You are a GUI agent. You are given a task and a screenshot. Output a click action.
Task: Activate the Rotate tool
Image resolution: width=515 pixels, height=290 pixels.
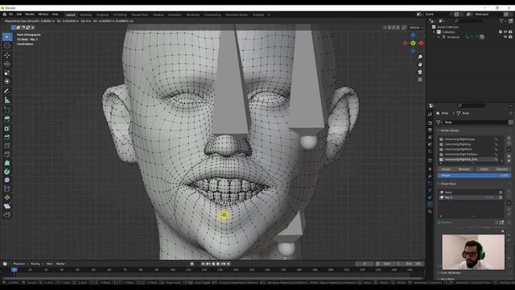[7, 64]
